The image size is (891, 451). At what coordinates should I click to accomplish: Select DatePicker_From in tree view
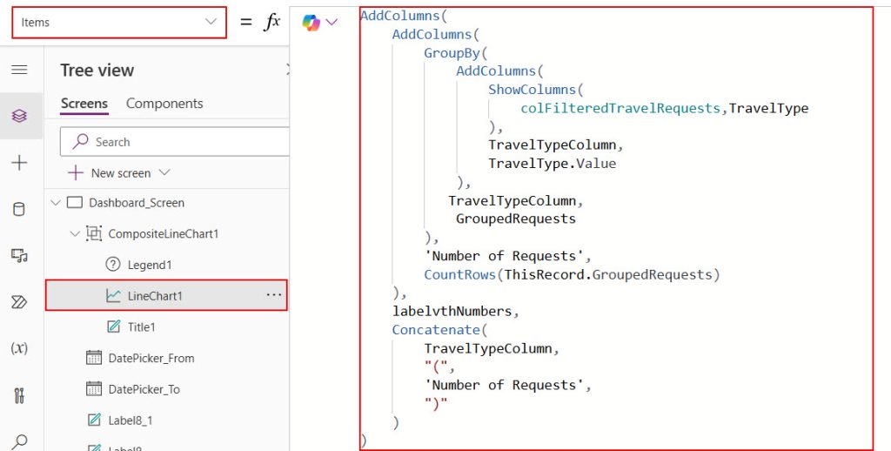click(151, 359)
